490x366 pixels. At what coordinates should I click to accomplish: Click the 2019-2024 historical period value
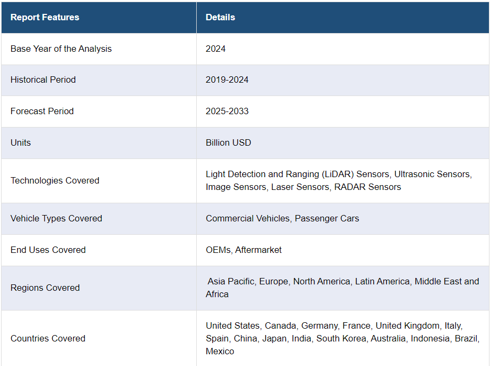[227, 79]
